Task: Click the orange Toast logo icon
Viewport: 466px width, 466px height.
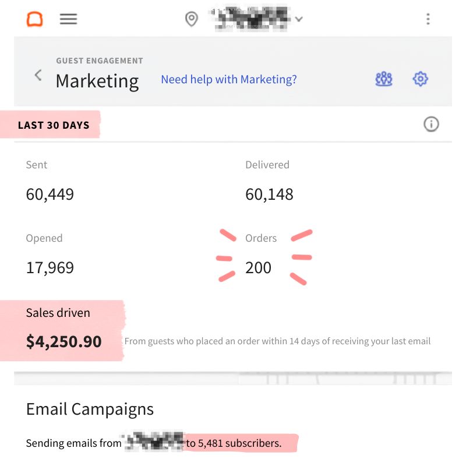Action: [35, 19]
